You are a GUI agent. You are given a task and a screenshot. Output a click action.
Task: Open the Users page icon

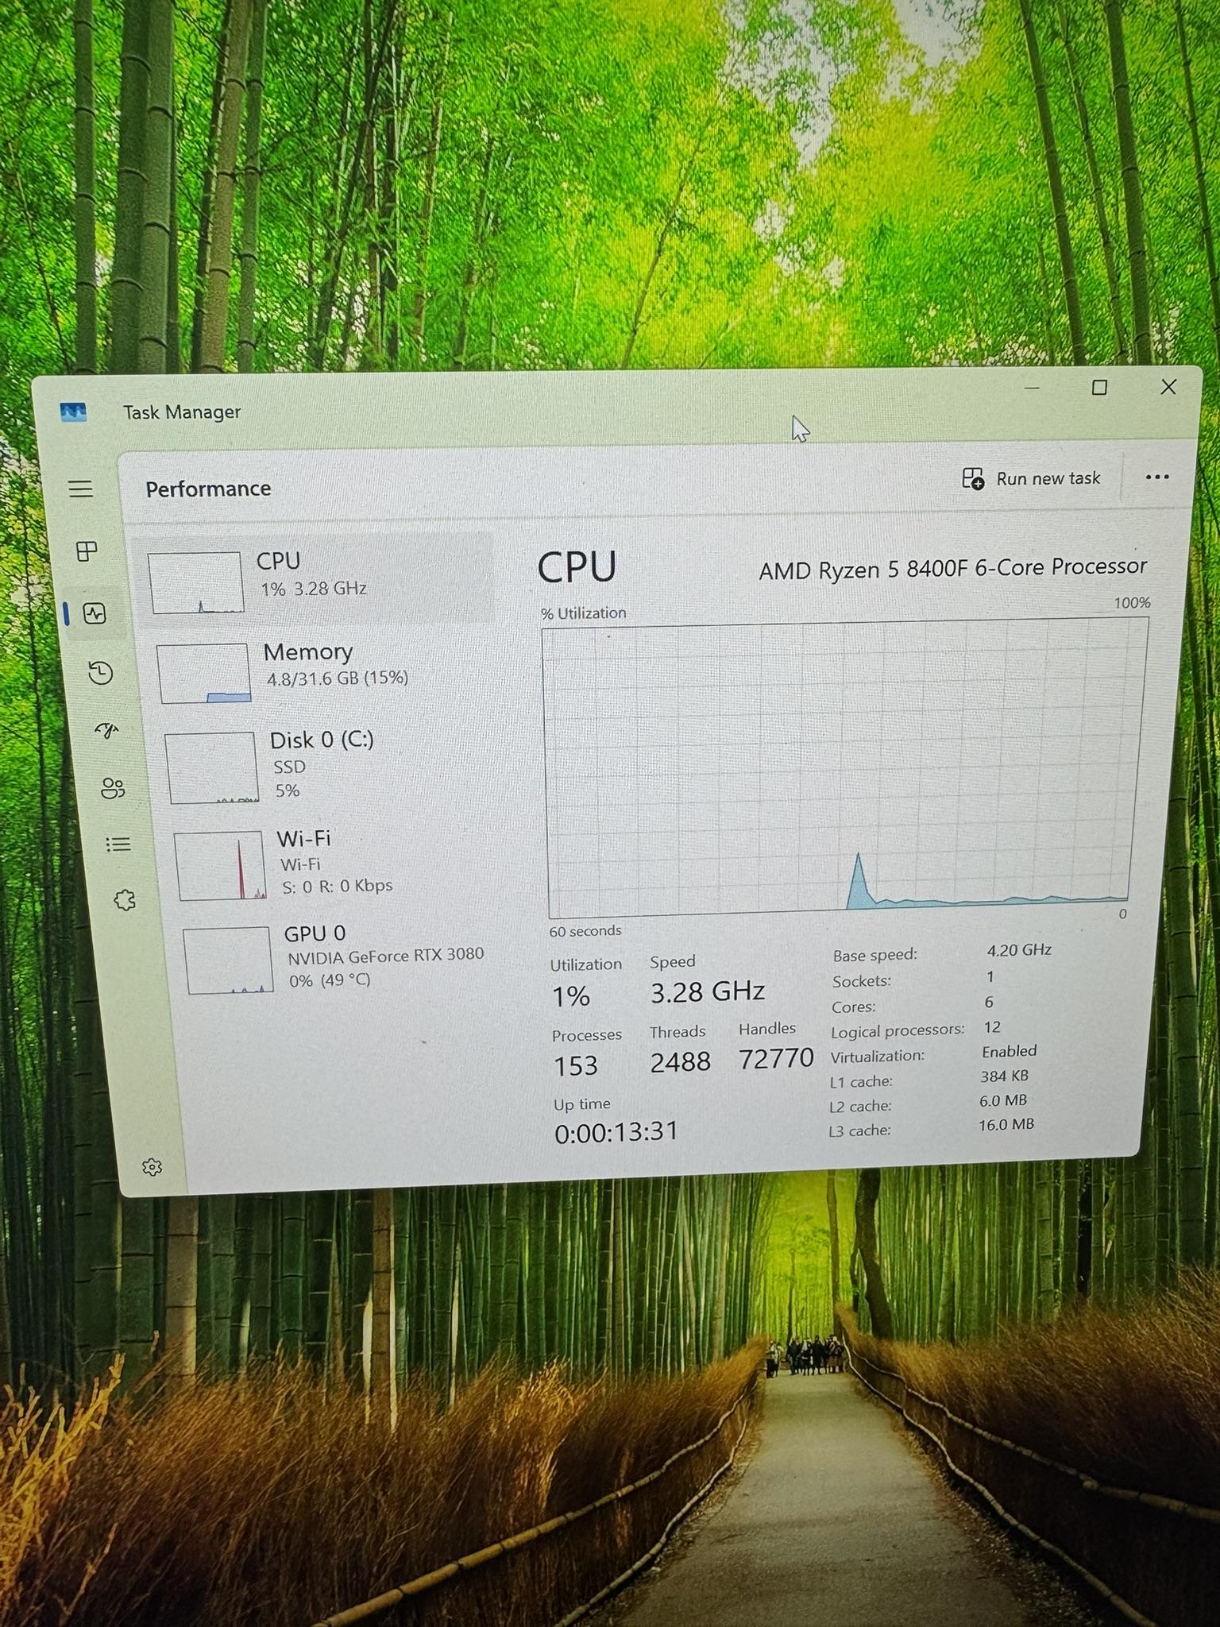point(113,788)
